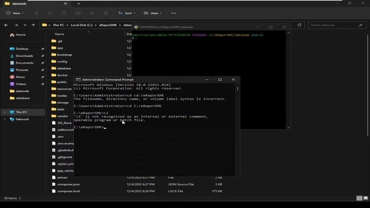The image size is (370, 208).
Task: Click the Delete trash icon in toolbar
Action: (106, 13)
